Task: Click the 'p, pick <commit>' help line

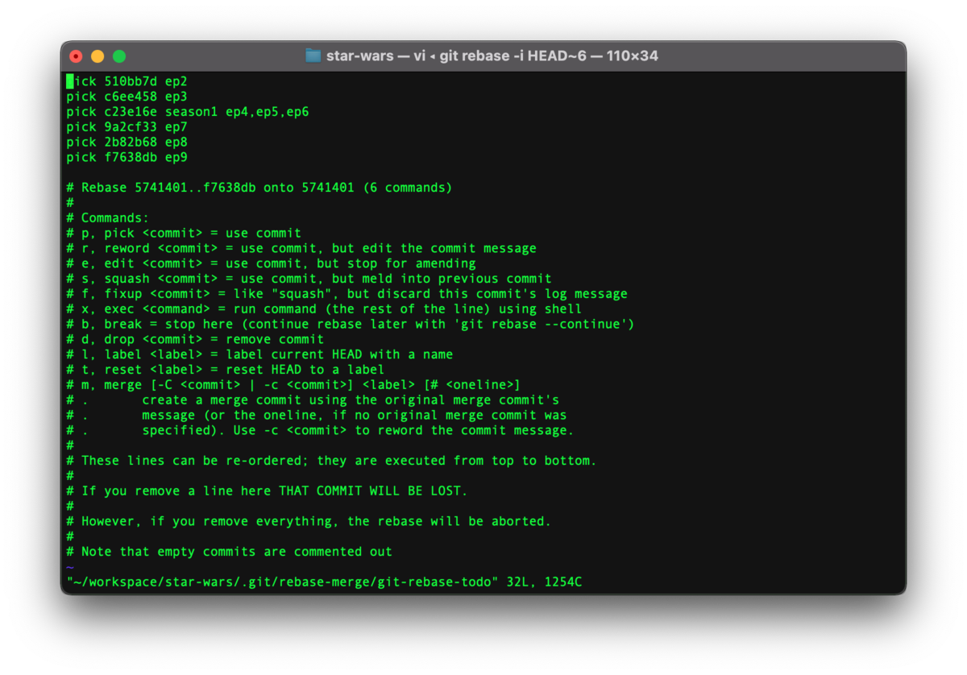Action: click(184, 233)
